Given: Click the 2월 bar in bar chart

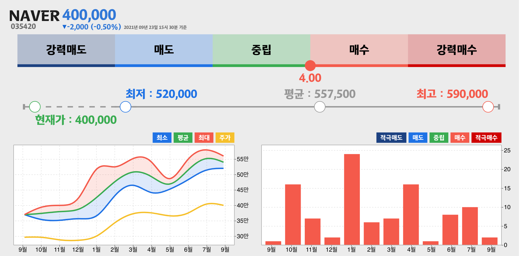Looking at the screenshot, I should 372,234.
